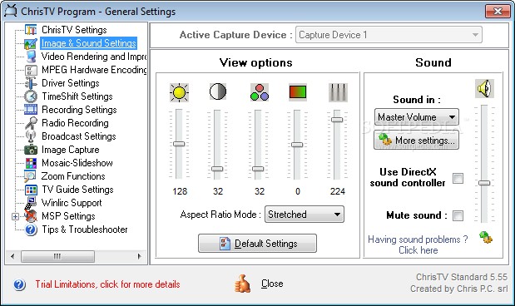Click the brightness sun icon

180,92
